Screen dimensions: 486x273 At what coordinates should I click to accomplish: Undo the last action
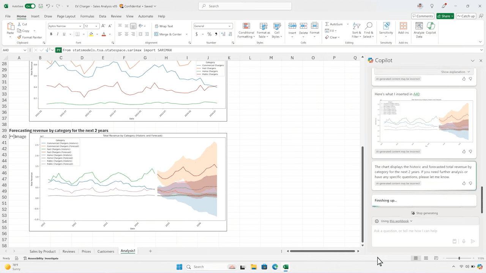coord(48,6)
